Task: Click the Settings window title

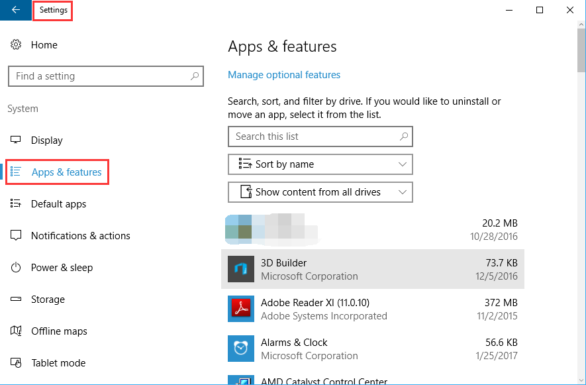Action: (54, 10)
